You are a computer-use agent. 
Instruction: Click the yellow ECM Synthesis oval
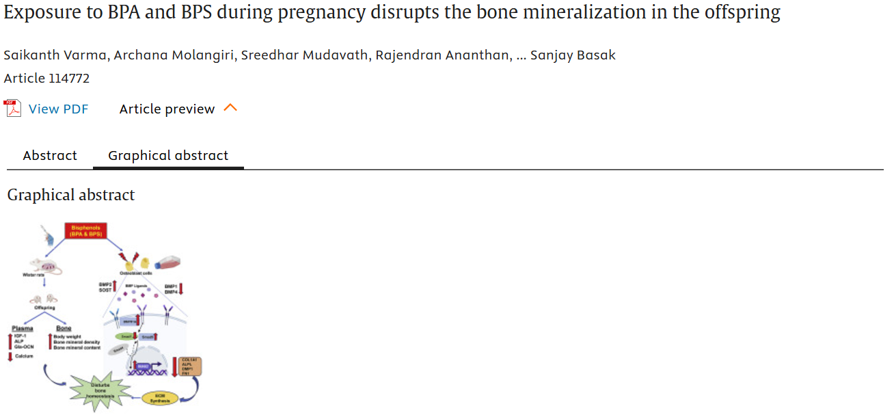coord(159,398)
